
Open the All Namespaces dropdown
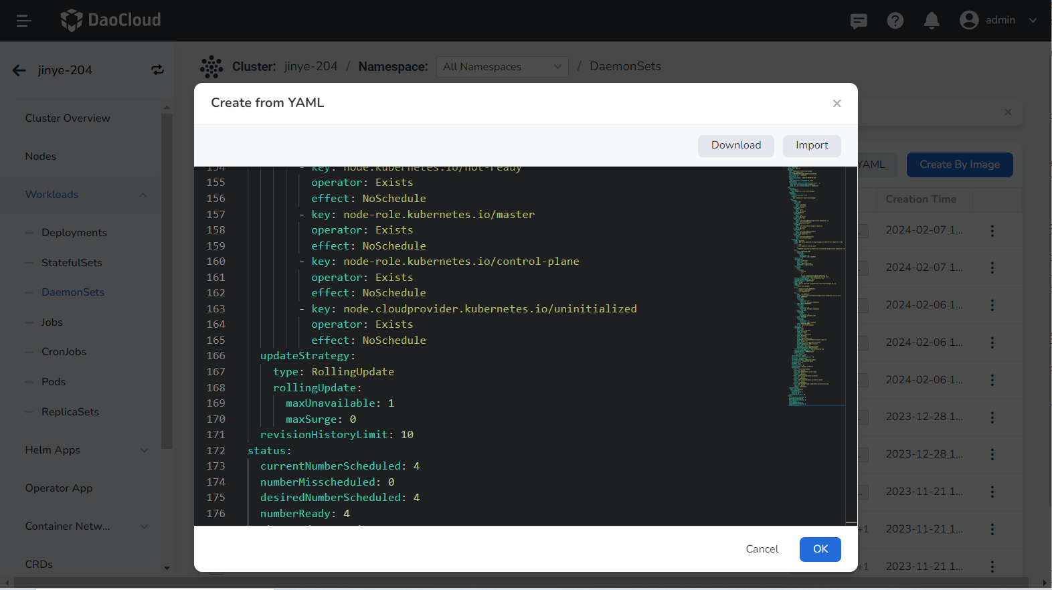pyautogui.click(x=502, y=67)
